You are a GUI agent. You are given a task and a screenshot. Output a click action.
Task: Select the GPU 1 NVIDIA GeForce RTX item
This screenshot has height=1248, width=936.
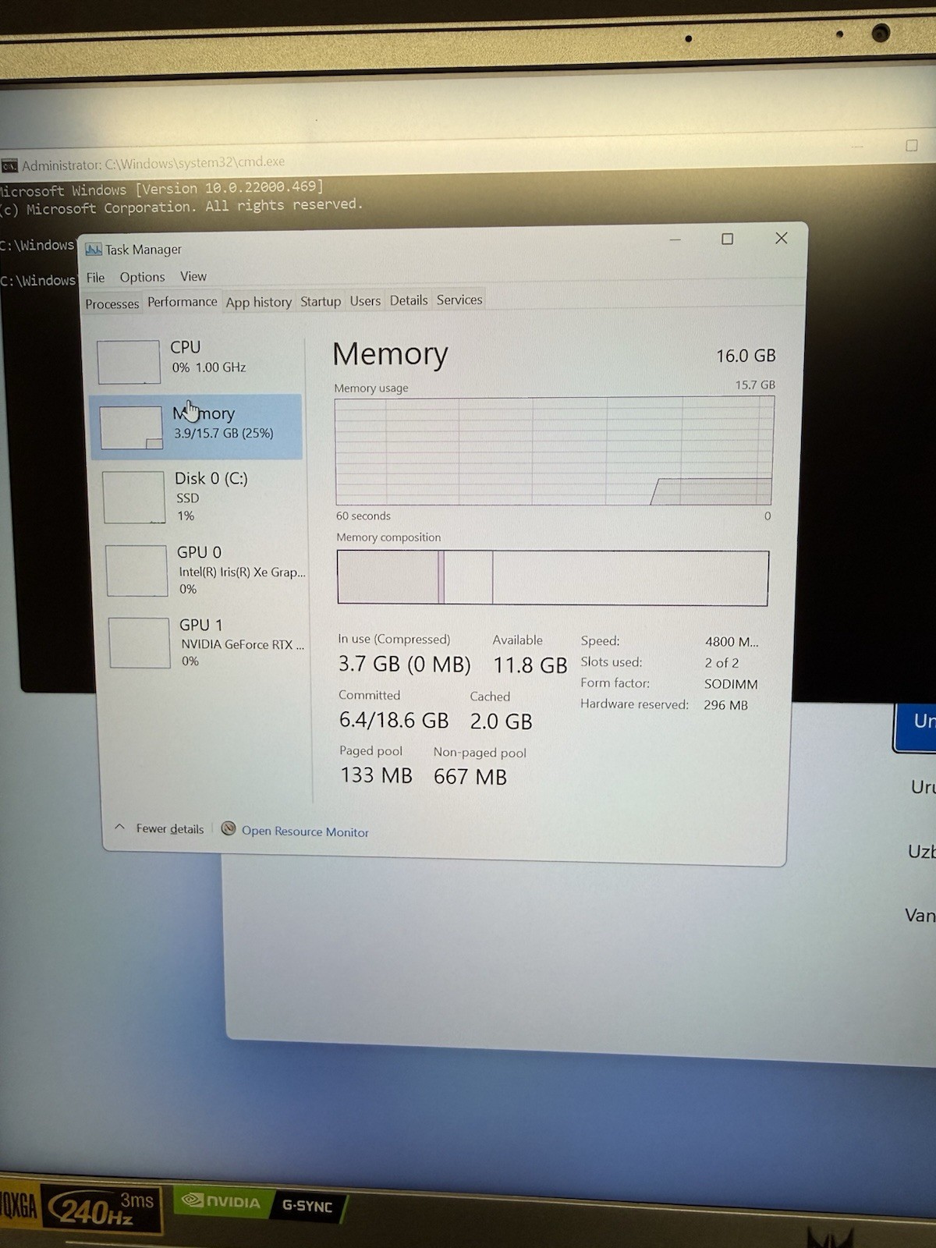[x=207, y=643]
